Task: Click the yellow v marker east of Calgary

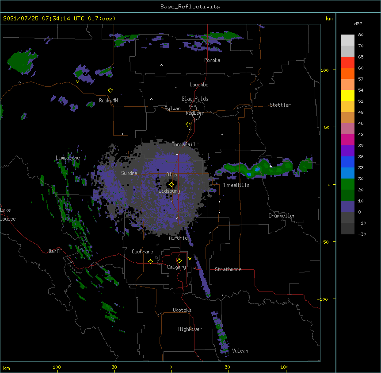Action: (190, 259)
